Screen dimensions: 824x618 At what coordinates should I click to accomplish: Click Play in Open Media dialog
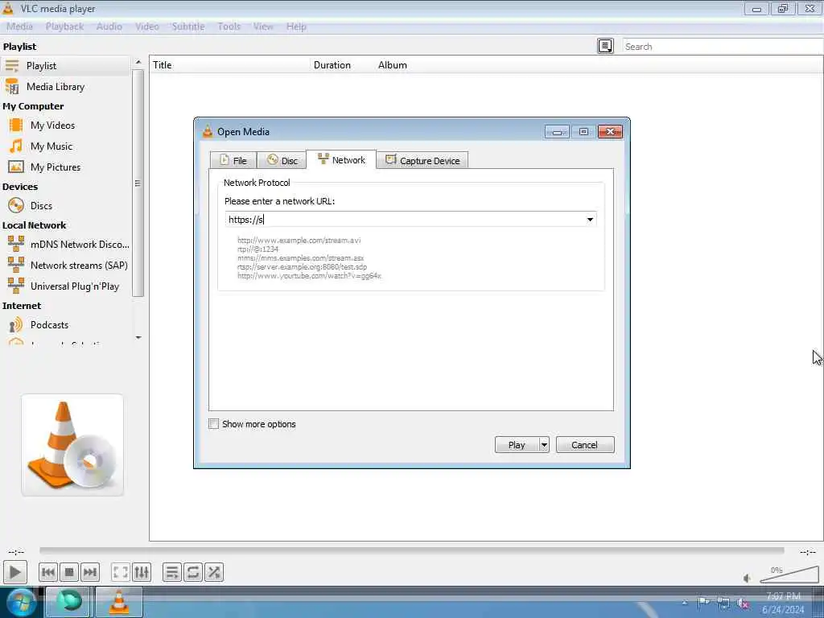(517, 445)
